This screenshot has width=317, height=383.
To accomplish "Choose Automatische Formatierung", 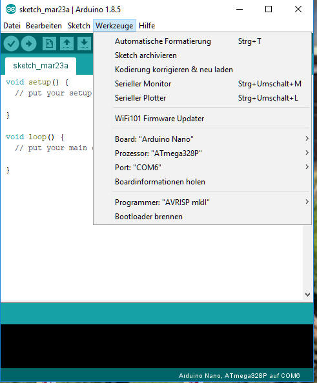I will click(202, 41).
